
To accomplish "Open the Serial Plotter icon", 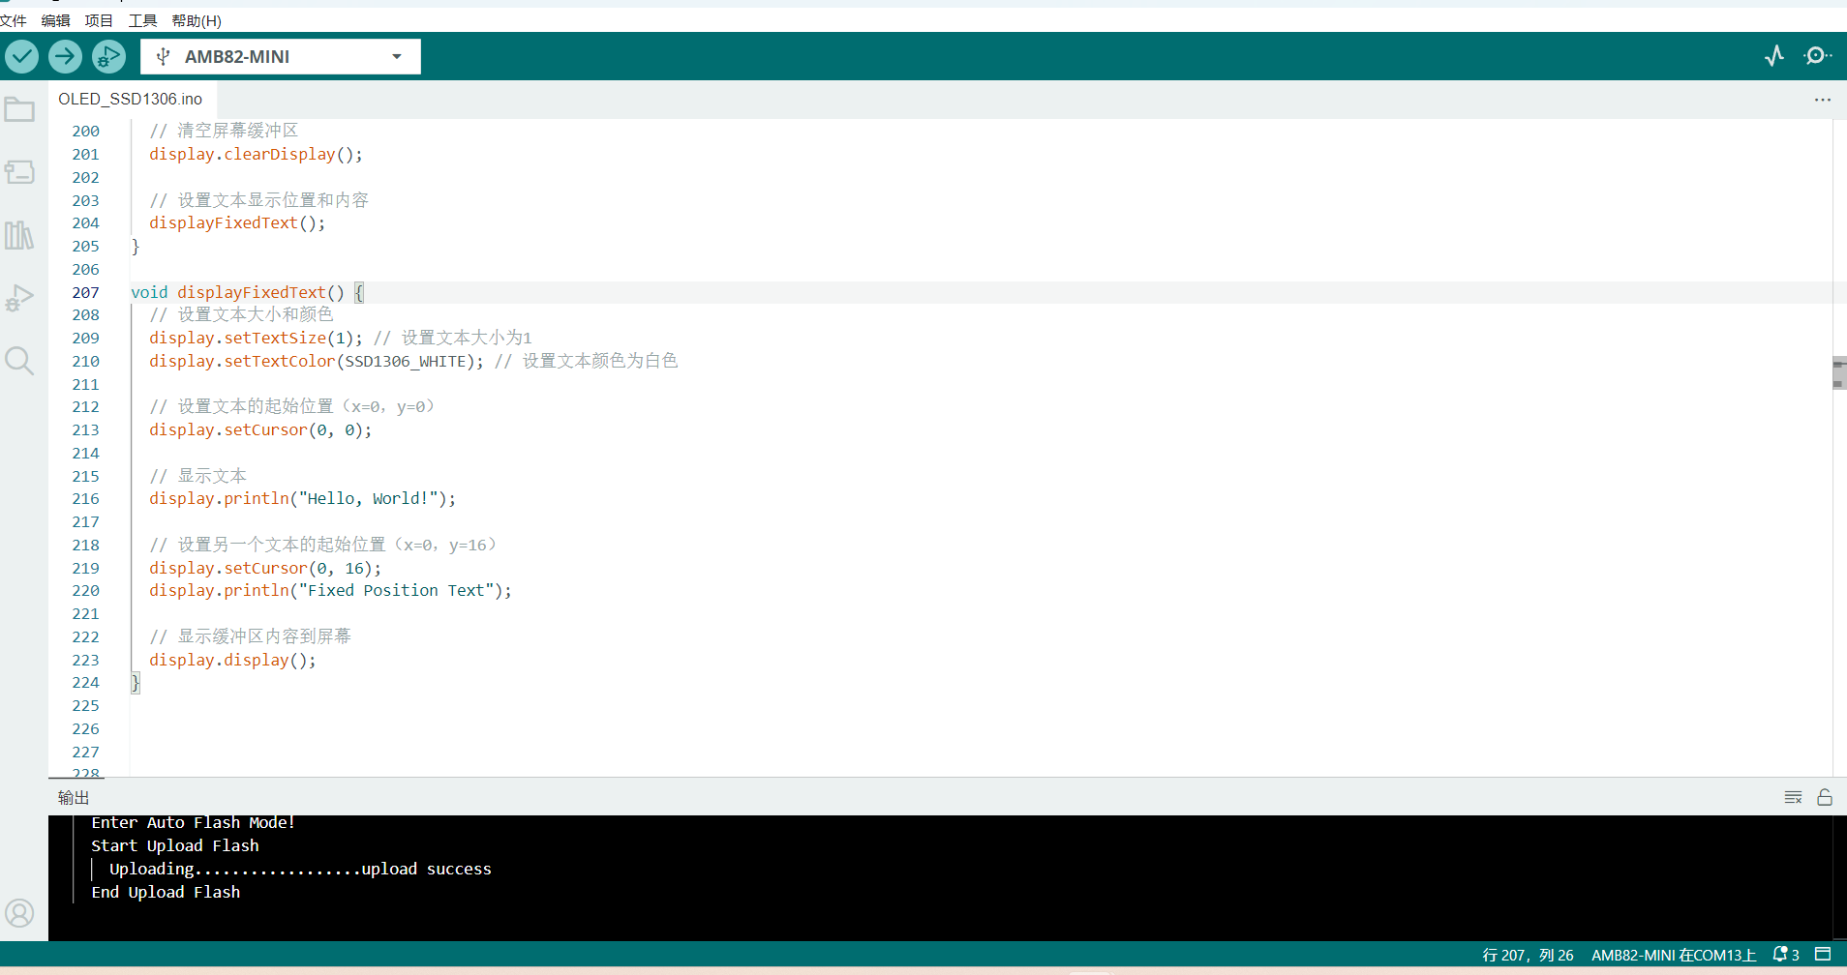I will [1774, 56].
